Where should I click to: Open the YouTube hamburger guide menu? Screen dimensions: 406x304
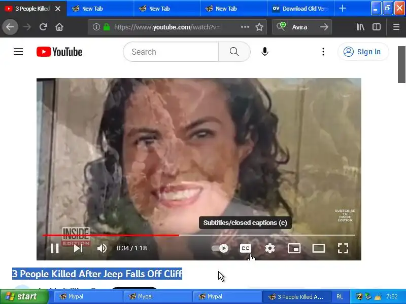click(x=18, y=52)
